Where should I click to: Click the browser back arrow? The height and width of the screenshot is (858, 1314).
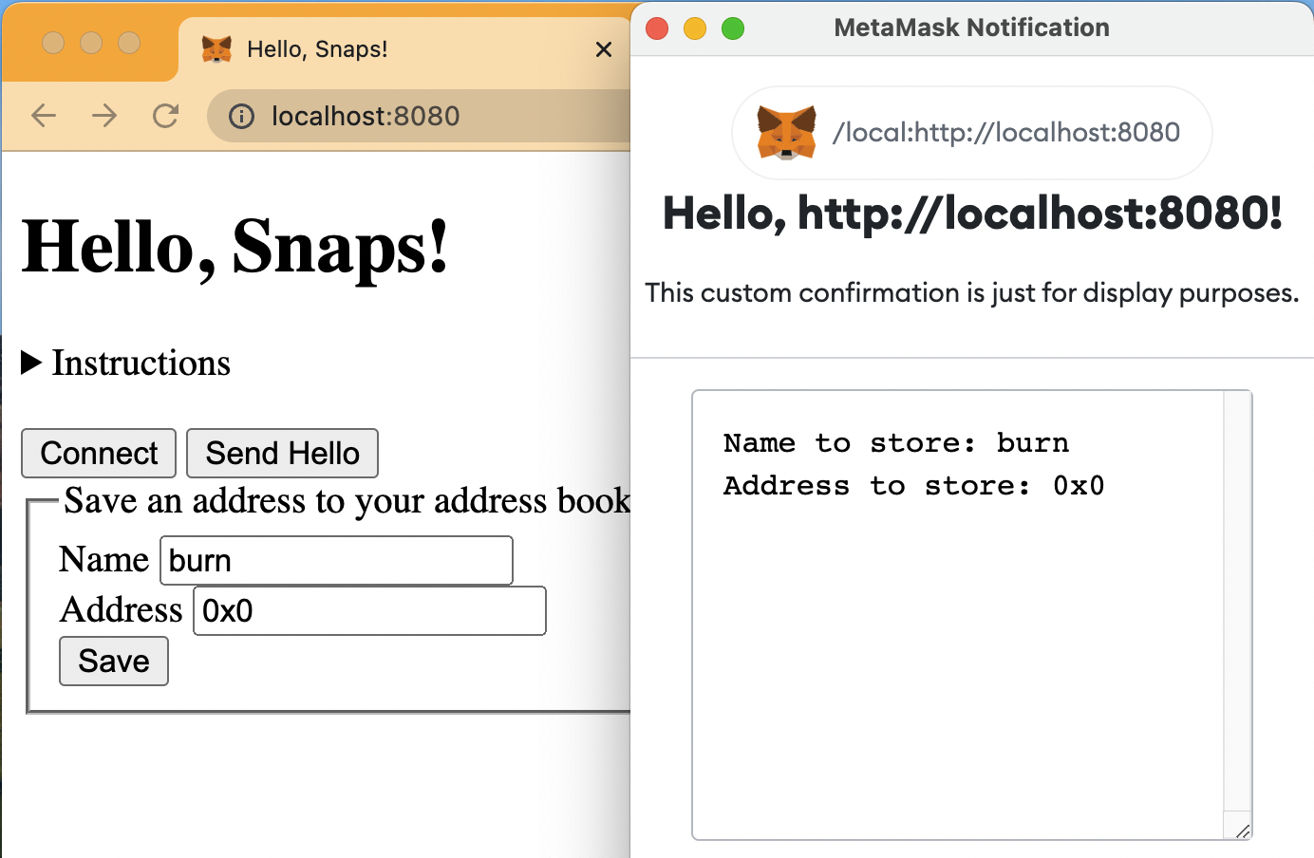pos(44,116)
